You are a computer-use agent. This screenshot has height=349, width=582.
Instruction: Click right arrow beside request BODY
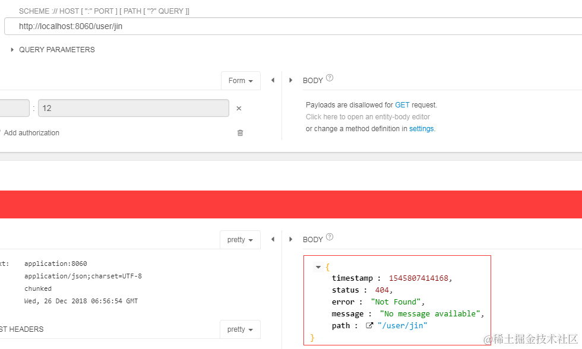[x=290, y=80]
